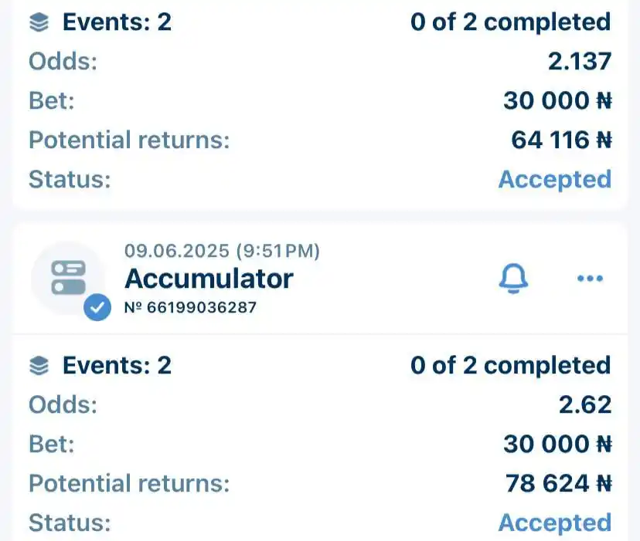
Task: Tap the accumulator bet type icon
Action: coord(68,278)
